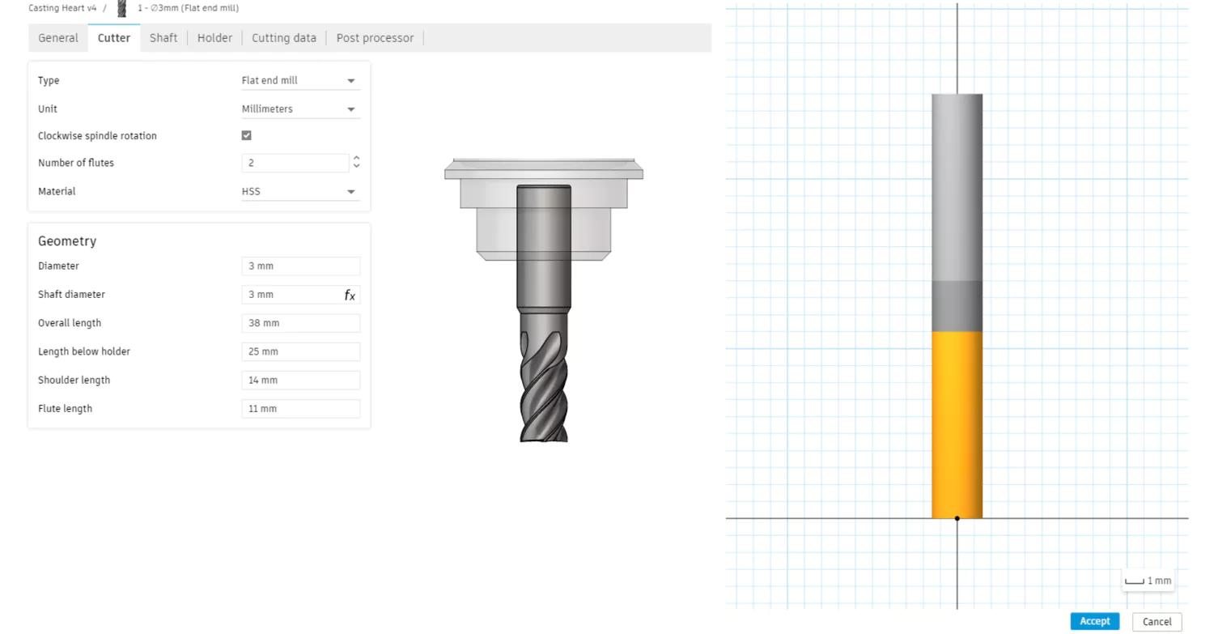Screen dimensions: 1214x634
Task: Click the Cancel button
Action: point(1157,622)
